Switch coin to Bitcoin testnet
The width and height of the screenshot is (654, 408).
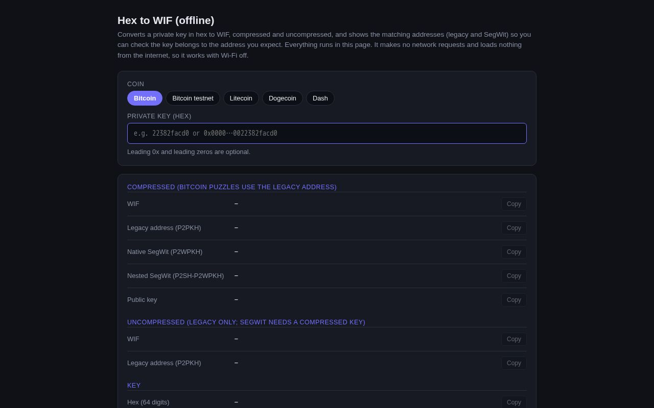(x=193, y=98)
